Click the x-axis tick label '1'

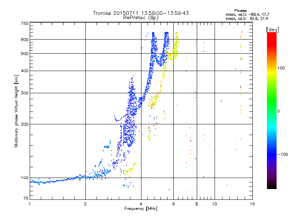[30, 204]
